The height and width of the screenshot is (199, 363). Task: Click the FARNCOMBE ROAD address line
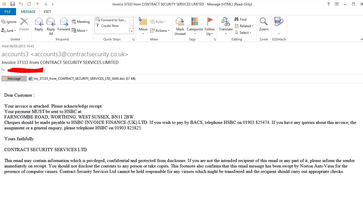69,117
